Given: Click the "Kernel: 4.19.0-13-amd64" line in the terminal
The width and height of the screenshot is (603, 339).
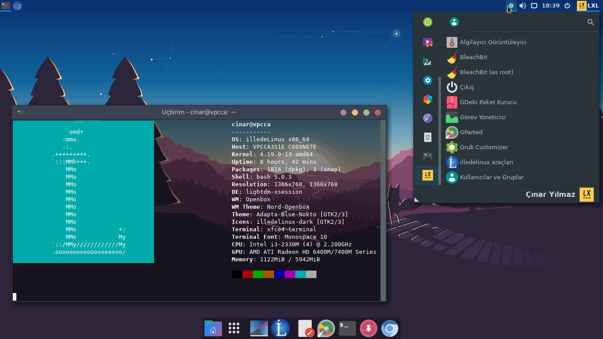Looking at the screenshot, I should [272, 154].
